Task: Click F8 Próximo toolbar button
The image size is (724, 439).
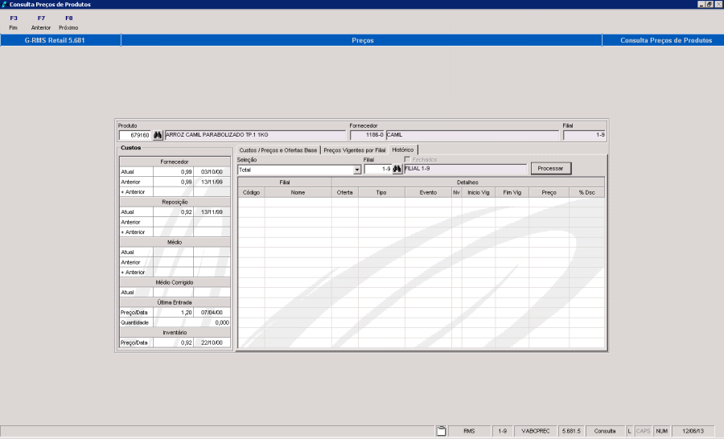Action: 68,23
